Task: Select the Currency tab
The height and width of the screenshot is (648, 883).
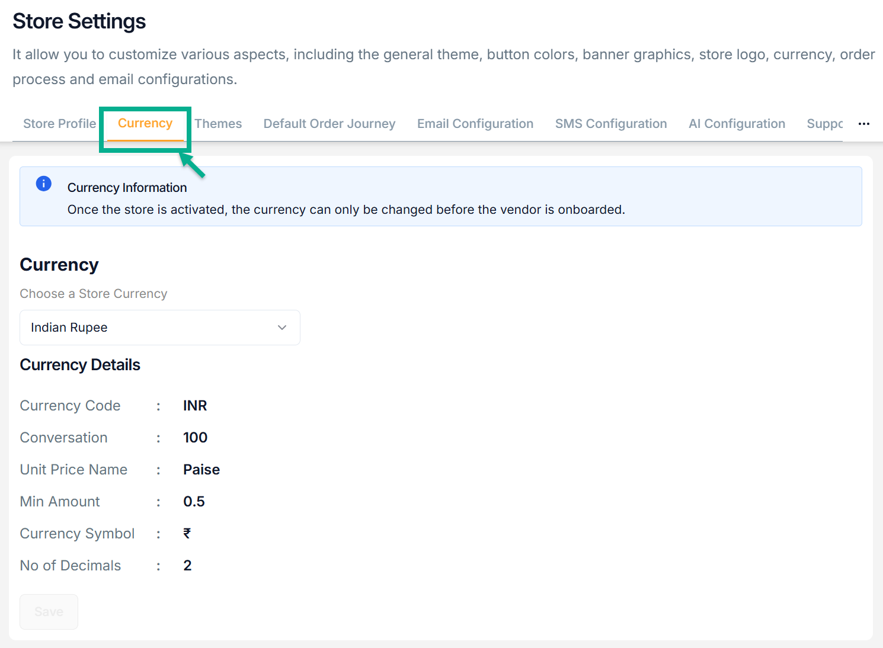Action: (145, 123)
